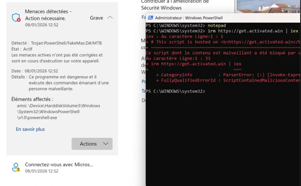Click the empty PowerShell prompt on the last line

tap(175, 91)
